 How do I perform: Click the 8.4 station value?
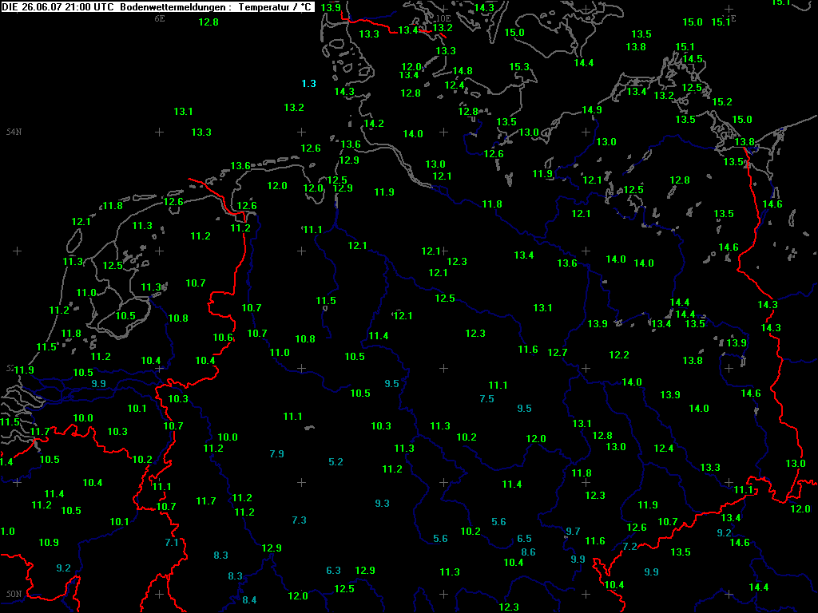click(x=249, y=600)
